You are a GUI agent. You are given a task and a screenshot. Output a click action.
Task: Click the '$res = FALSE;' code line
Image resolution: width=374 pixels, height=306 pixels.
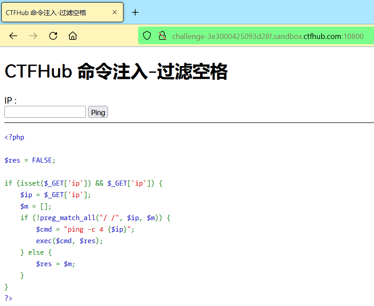30,160
